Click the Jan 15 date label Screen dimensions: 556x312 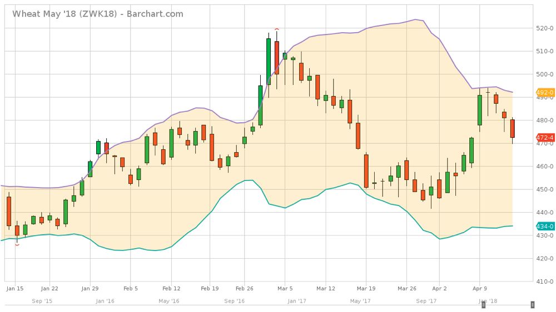pyautogui.click(x=15, y=288)
